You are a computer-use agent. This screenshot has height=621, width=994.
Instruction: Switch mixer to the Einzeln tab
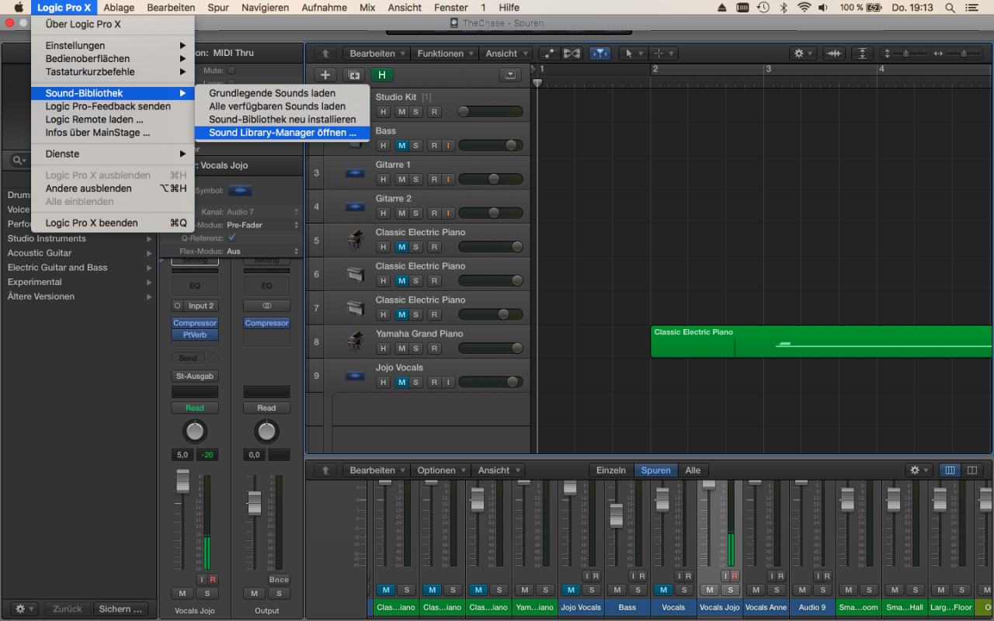611,470
